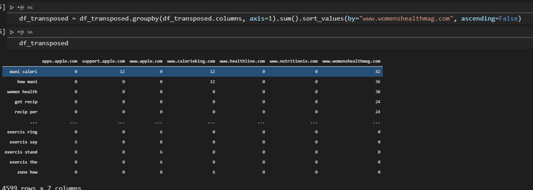Click value 6 in the exercis ring row

pos(161,132)
